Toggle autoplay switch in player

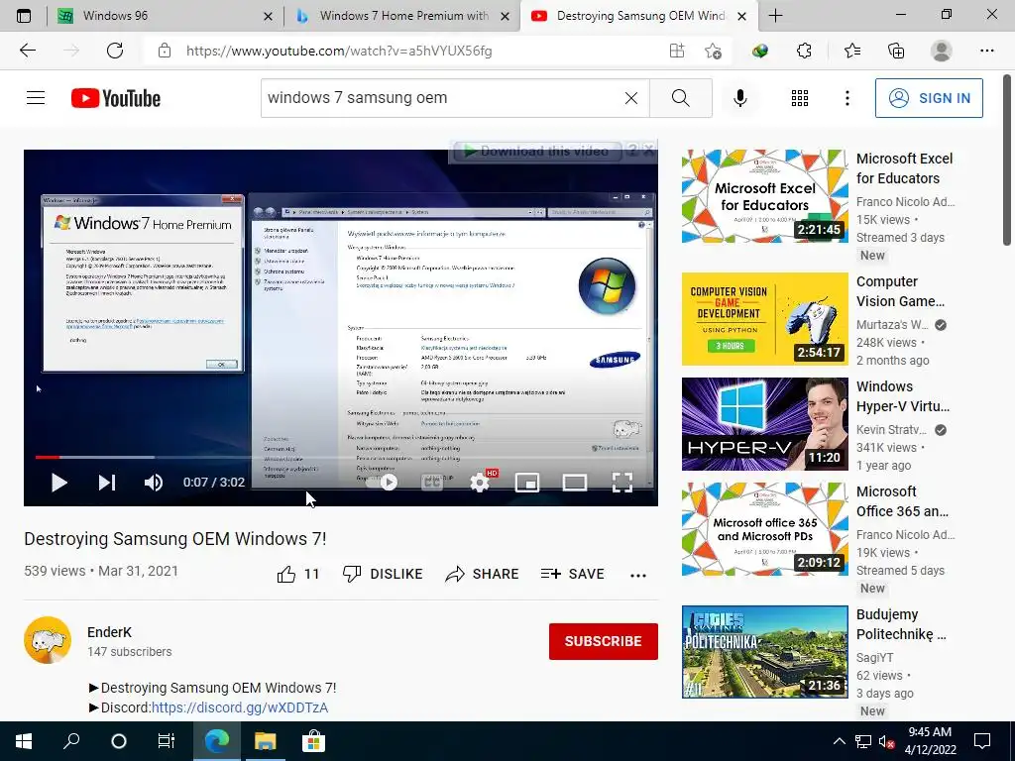[382, 483]
